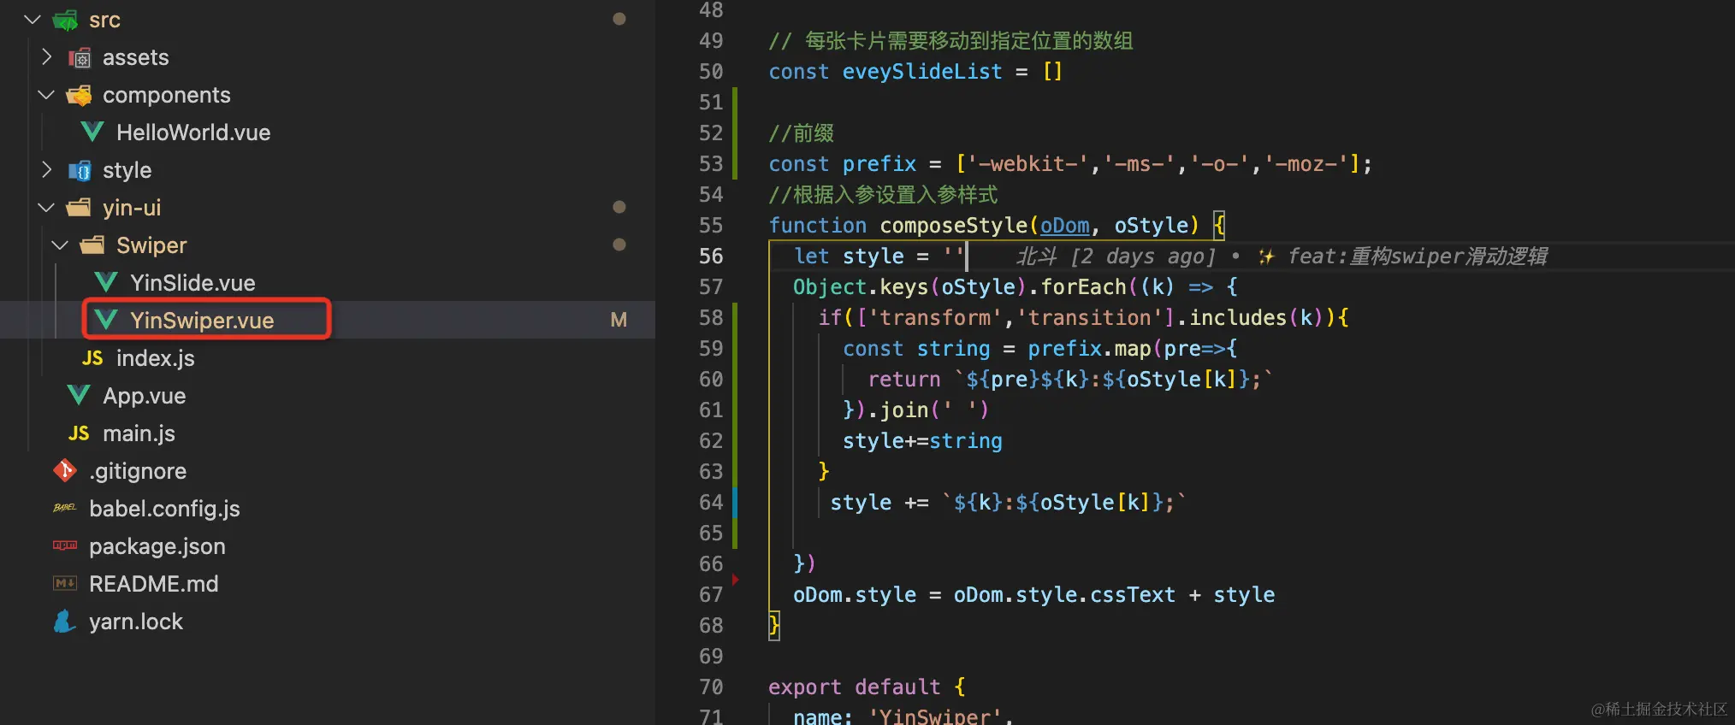
Task: Open README.md file
Action: [154, 584]
